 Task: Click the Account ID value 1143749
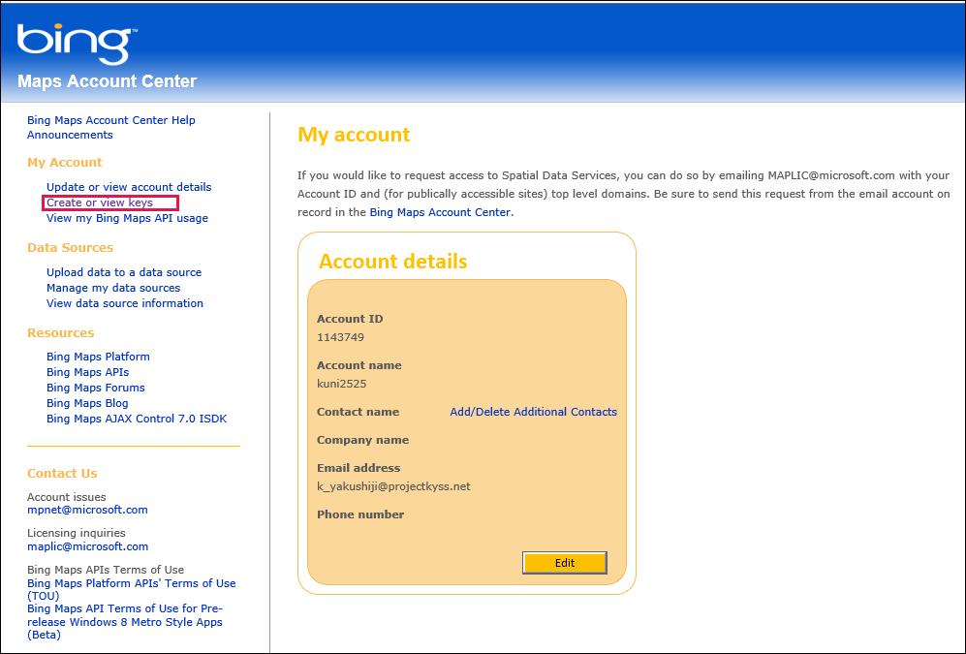coord(341,337)
